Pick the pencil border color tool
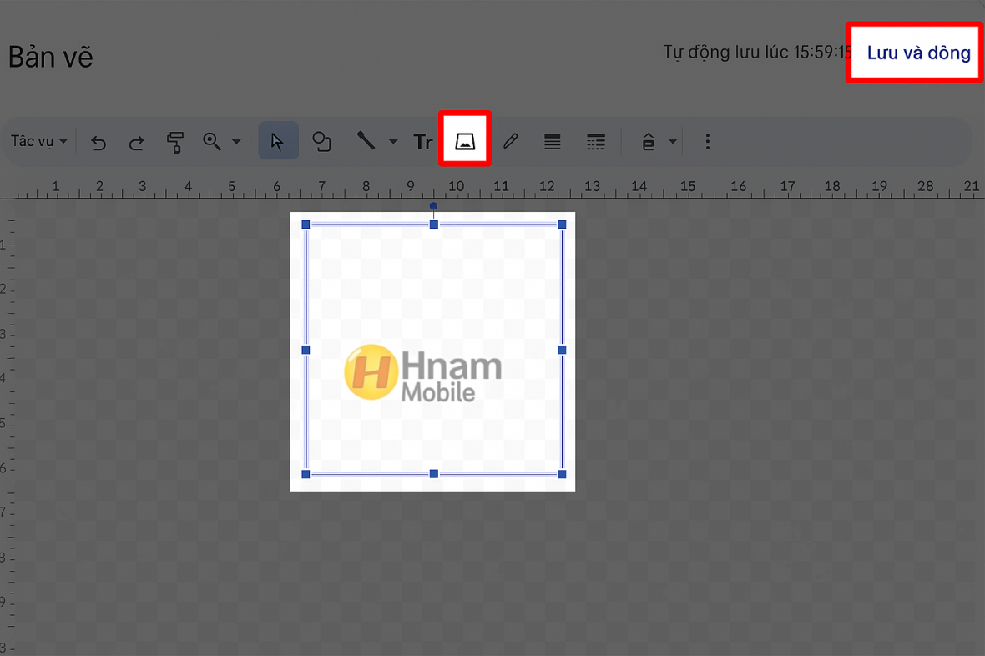Image resolution: width=985 pixels, height=656 pixels. click(511, 141)
